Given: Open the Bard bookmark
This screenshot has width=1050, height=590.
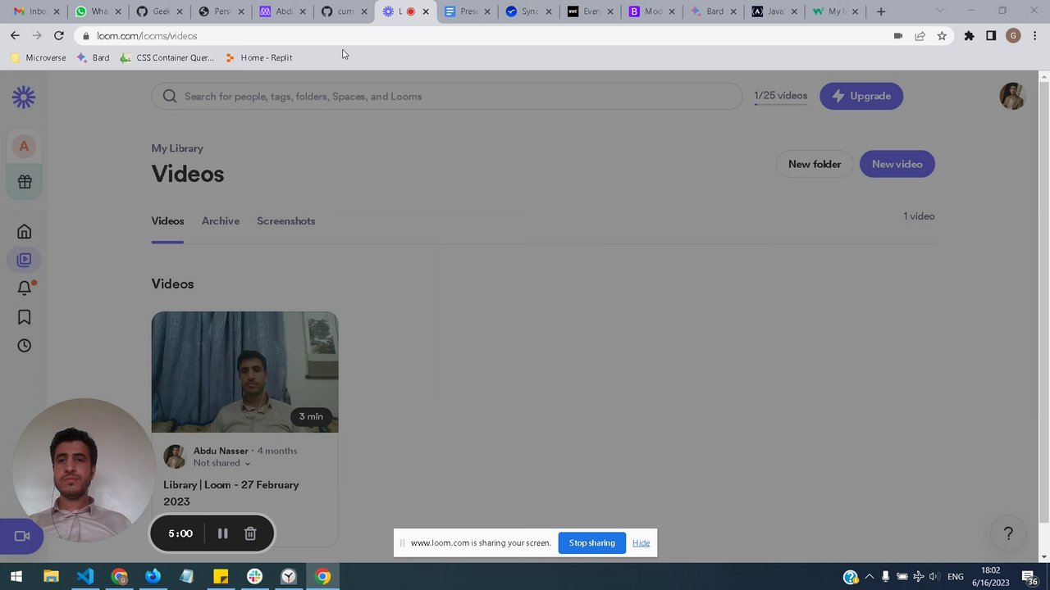Looking at the screenshot, I should (93, 57).
